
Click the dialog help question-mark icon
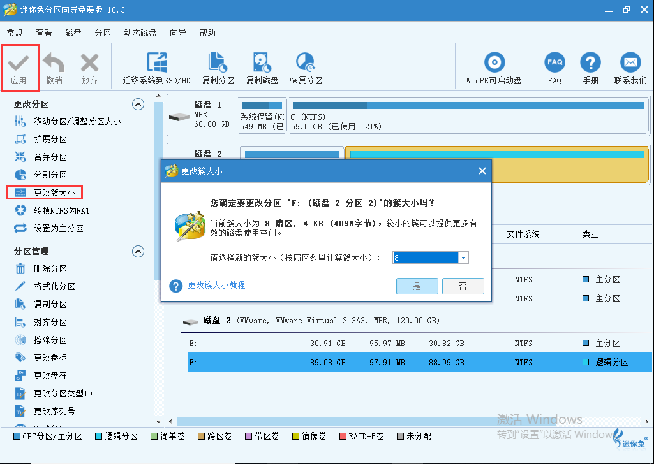[x=176, y=286]
